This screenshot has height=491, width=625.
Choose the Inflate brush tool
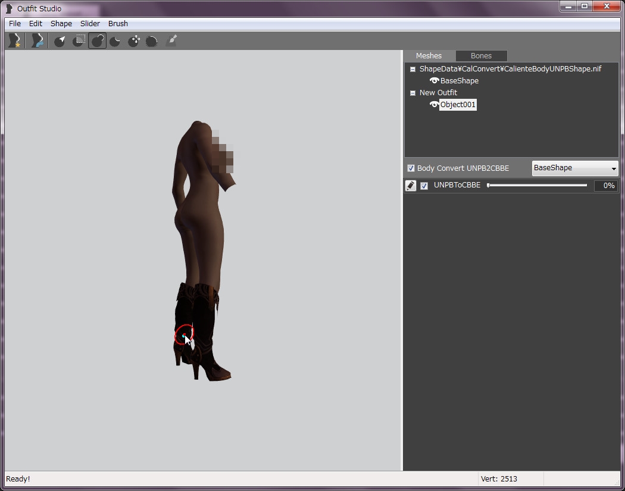(x=98, y=40)
